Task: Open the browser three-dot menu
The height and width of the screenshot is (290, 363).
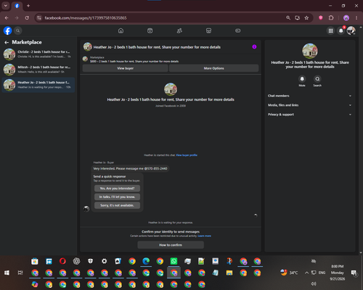Action: point(356,18)
